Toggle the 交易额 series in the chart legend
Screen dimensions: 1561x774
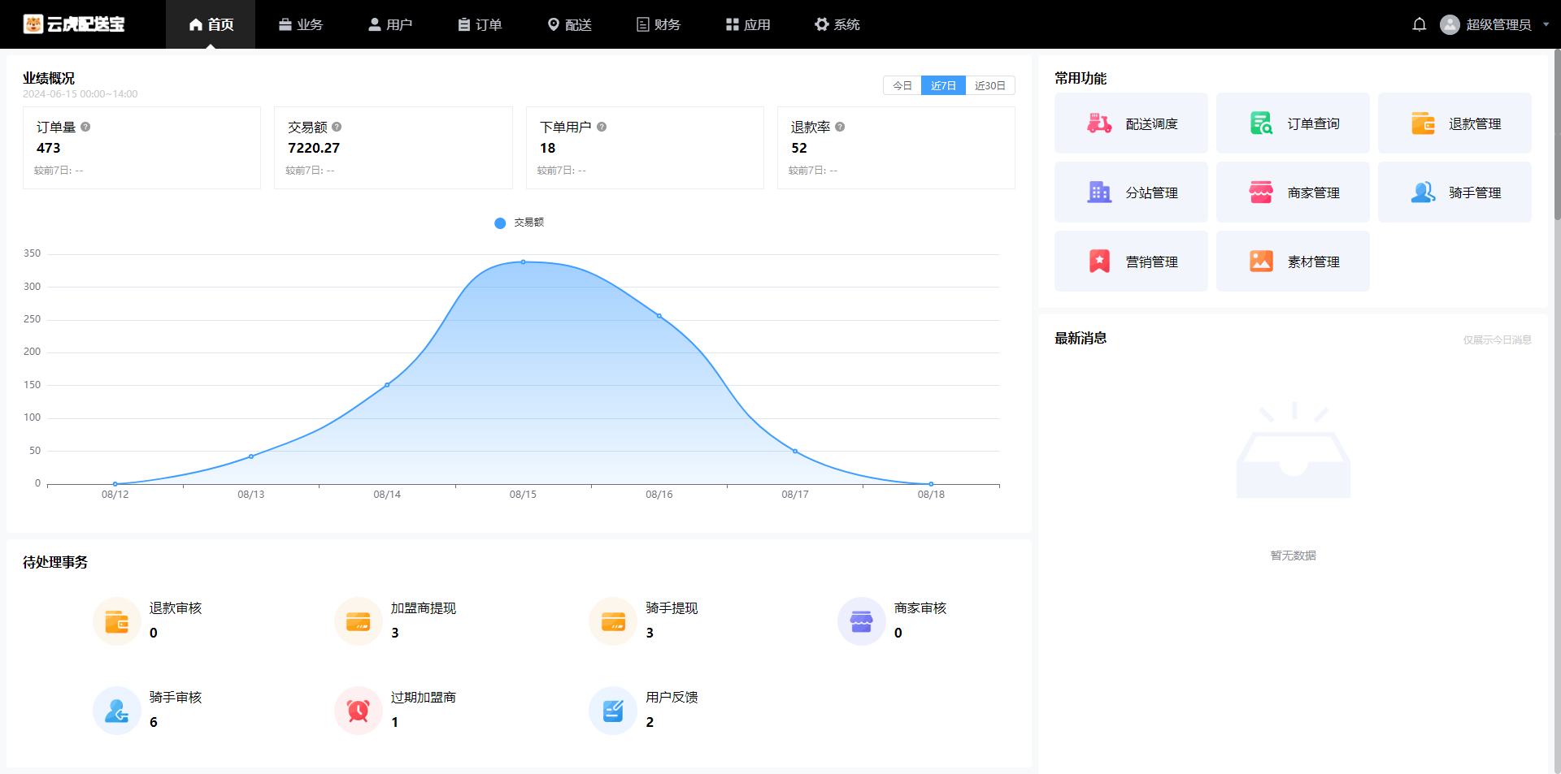tap(519, 223)
